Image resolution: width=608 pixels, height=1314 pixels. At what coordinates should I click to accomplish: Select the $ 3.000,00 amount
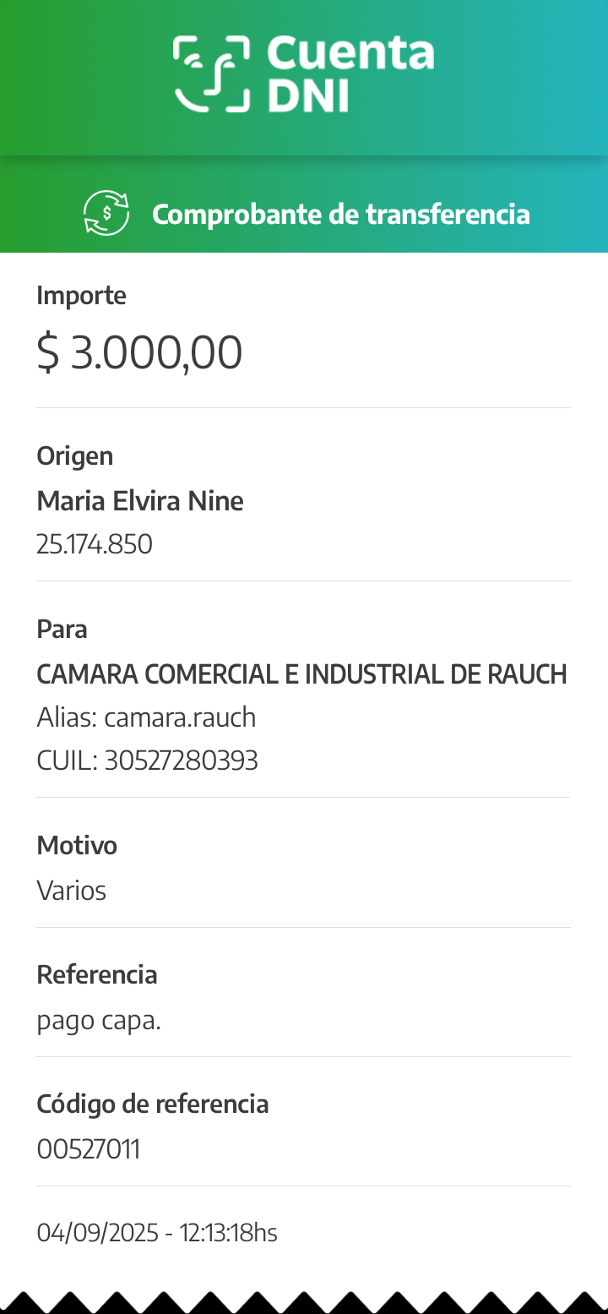[x=139, y=352]
